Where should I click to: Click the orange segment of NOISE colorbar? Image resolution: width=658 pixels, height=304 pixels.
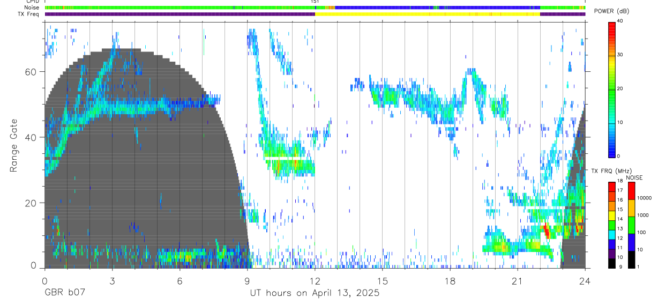click(631, 207)
